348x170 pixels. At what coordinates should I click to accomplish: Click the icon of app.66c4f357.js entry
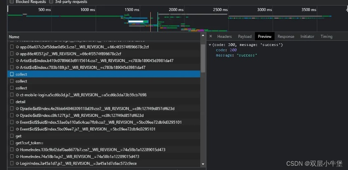pos(12,54)
